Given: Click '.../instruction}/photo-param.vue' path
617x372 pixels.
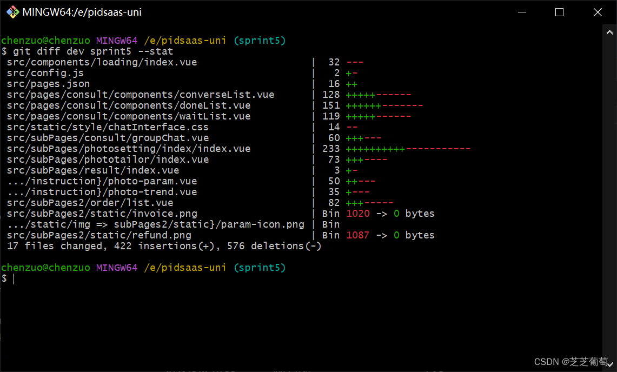Looking at the screenshot, I should tap(102, 182).
